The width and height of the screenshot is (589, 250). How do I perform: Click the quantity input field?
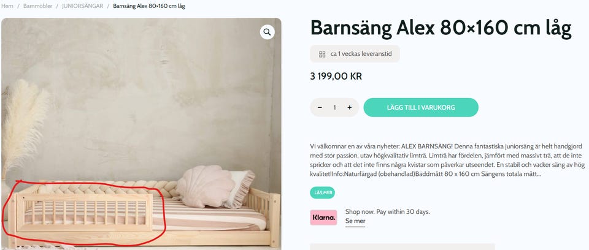[334, 107]
